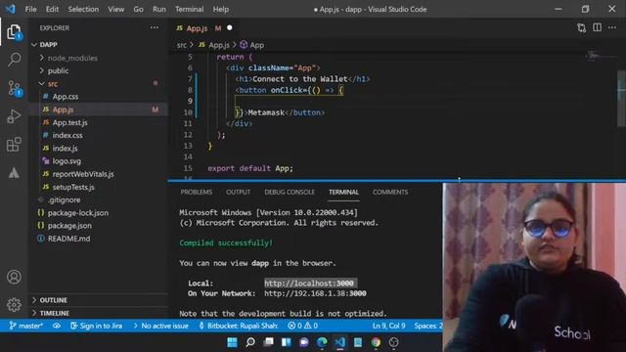This screenshot has height=352, width=626.
Task: Open the Selection menu
Action: pyautogui.click(x=83, y=9)
